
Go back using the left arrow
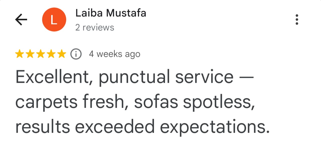(x=21, y=20)
